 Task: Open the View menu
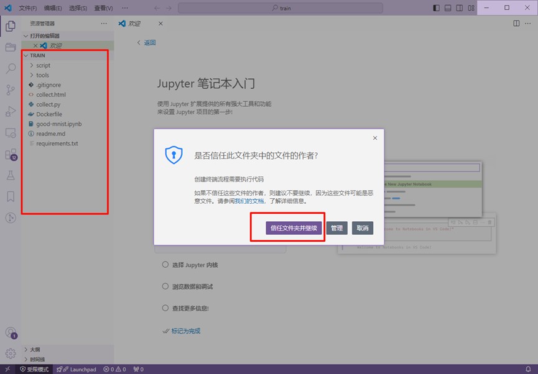tap(103, 8)
